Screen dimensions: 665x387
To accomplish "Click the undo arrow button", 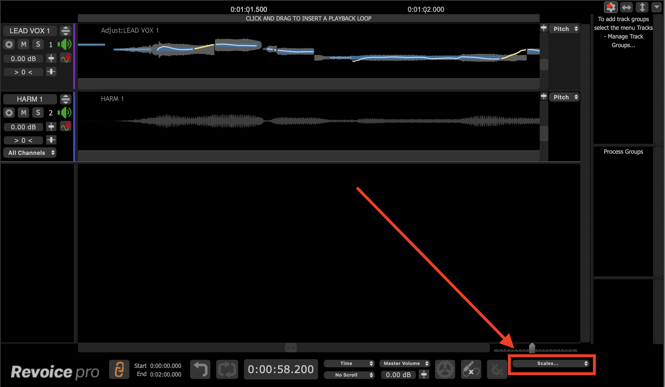I will tap(200, 369).
